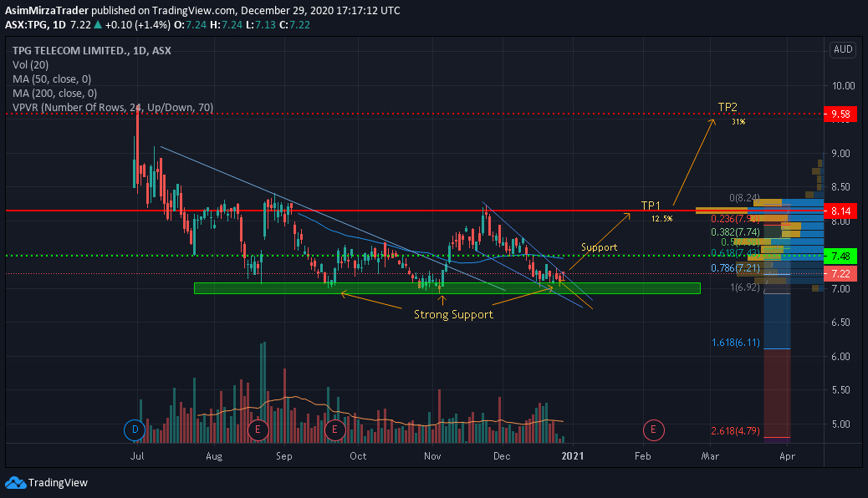This screenshot has height=498, width=868.
Task: Click the 0.786(7.21) Fibonacci label
Action: pyautogui.click(x=735, y=268)
